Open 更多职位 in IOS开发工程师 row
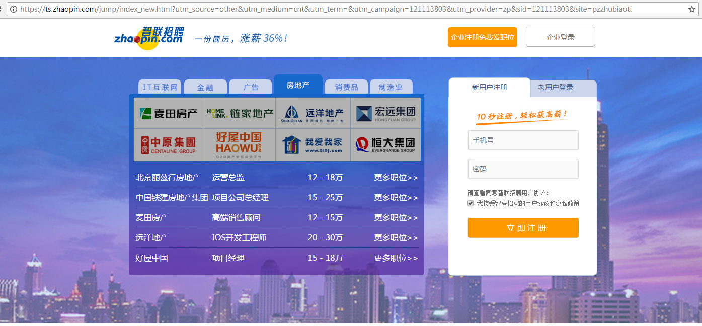This screenshot has height=326, width=702. [396, 238]
